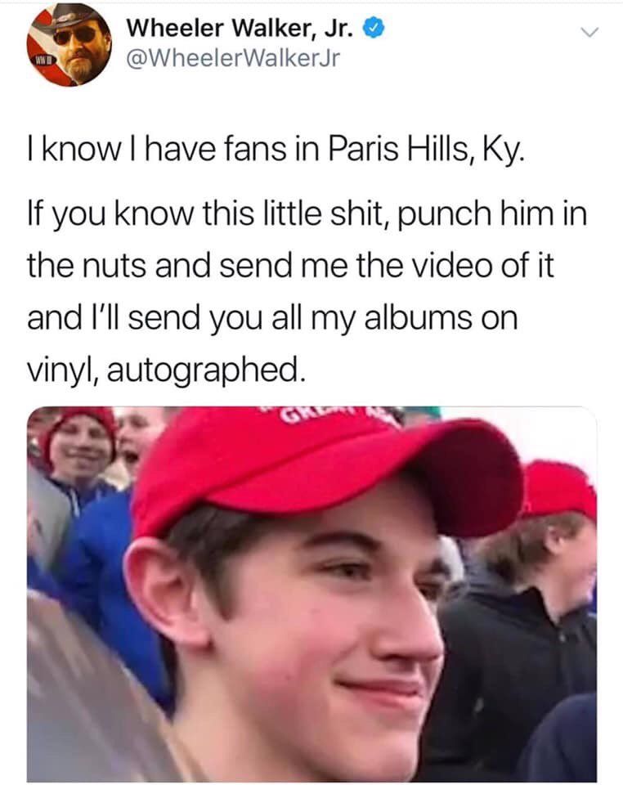623x785 pixels.
Task: Click the sunglasses in the profile picture
Action: (x=74, y=36)
